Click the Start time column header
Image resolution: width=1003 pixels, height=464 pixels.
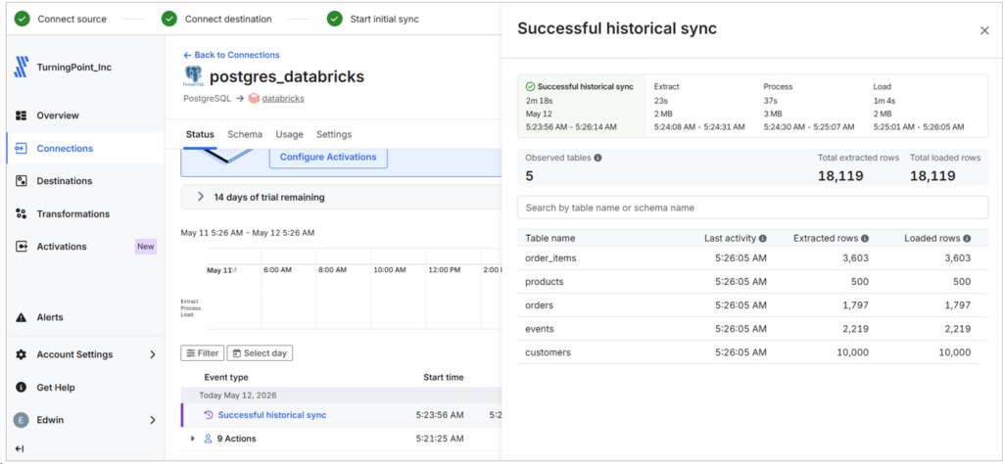pos(444,378)
